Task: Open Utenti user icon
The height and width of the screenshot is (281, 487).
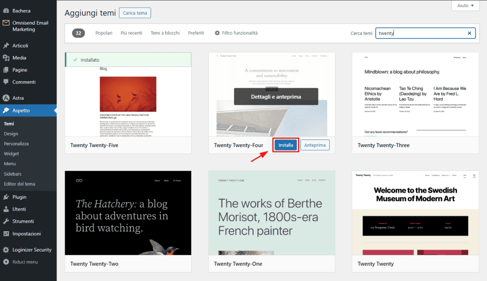Action: point(6,209)
